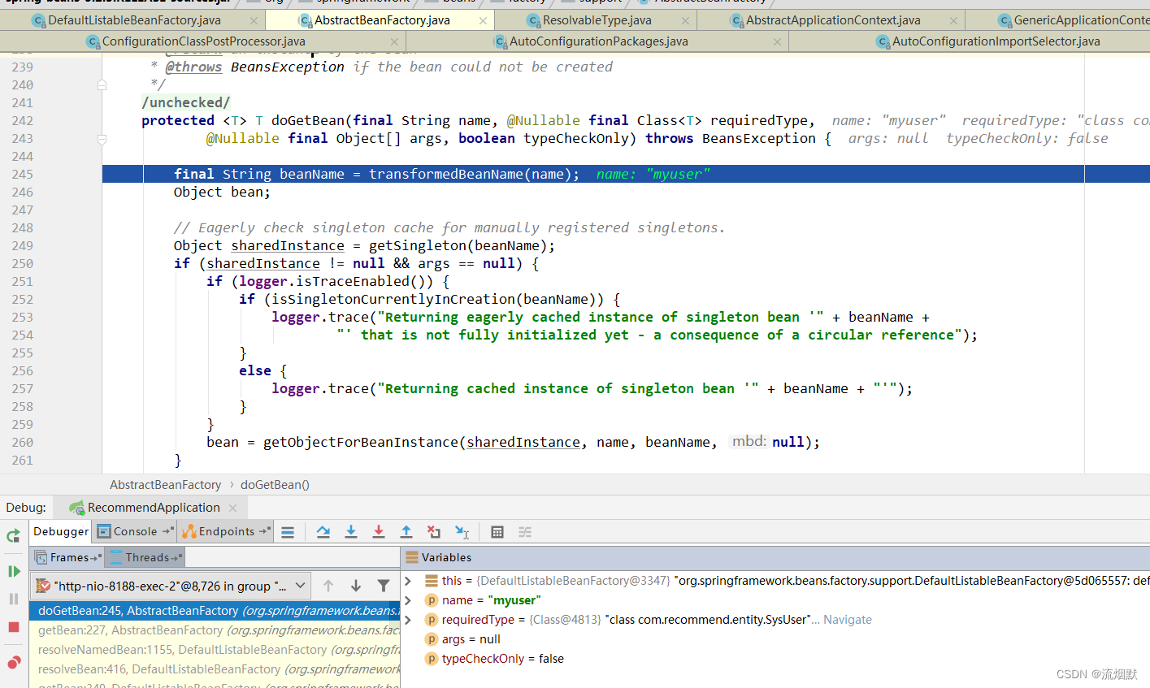The width and height of the screenshot is (1150, 688).
Task: Select the doGetBean:245 stack frame
Action: pos(215,611)
